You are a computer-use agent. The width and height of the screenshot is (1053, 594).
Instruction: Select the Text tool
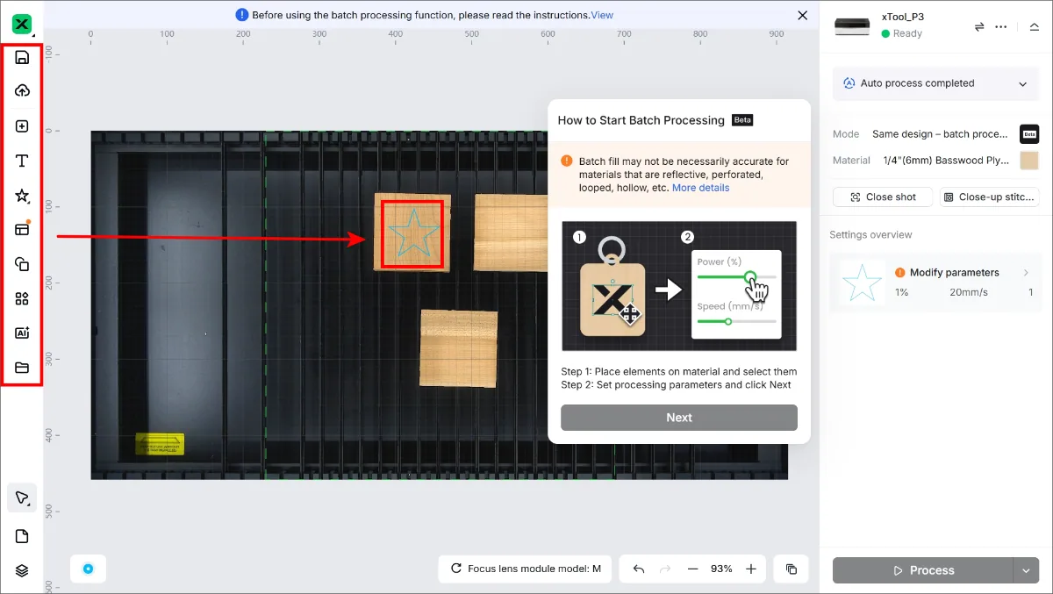click(x=23, y=161)
